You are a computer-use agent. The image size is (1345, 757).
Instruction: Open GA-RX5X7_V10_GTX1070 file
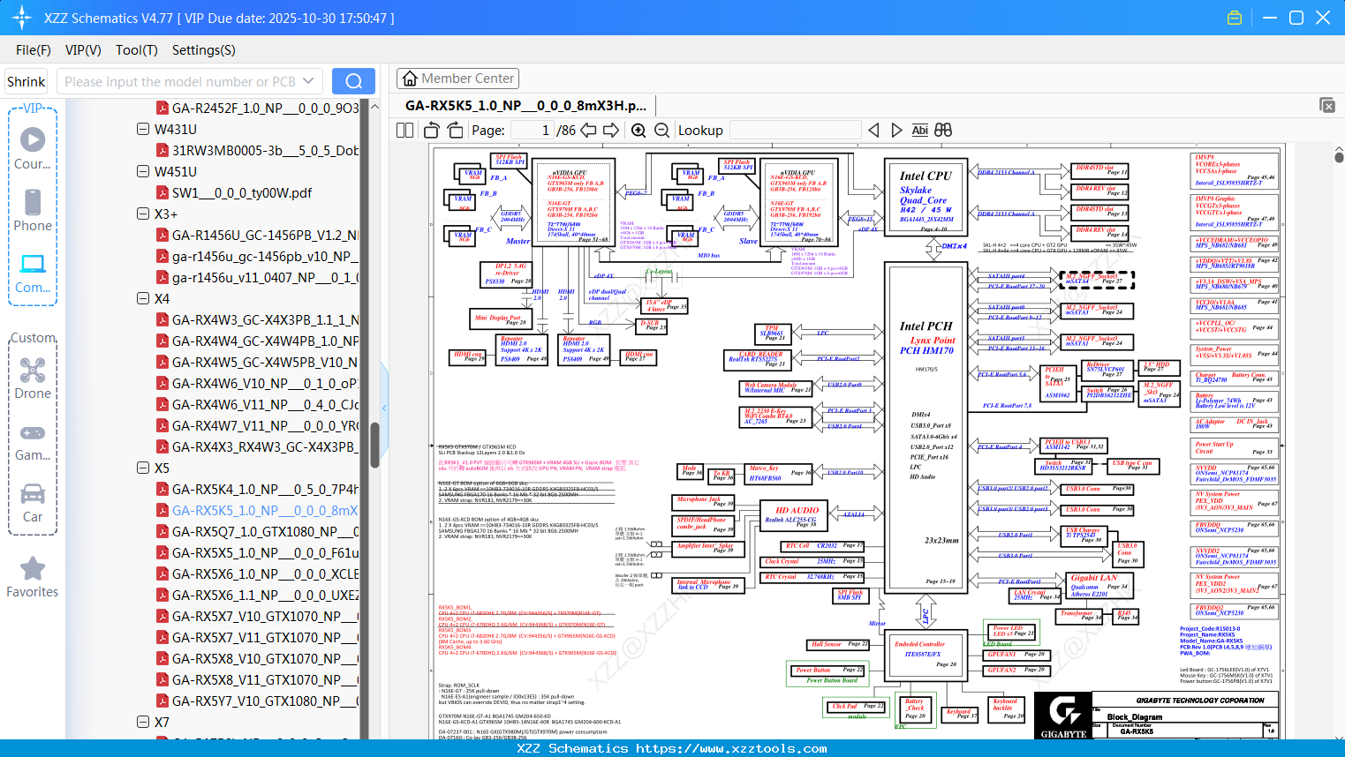click(265, 616)
